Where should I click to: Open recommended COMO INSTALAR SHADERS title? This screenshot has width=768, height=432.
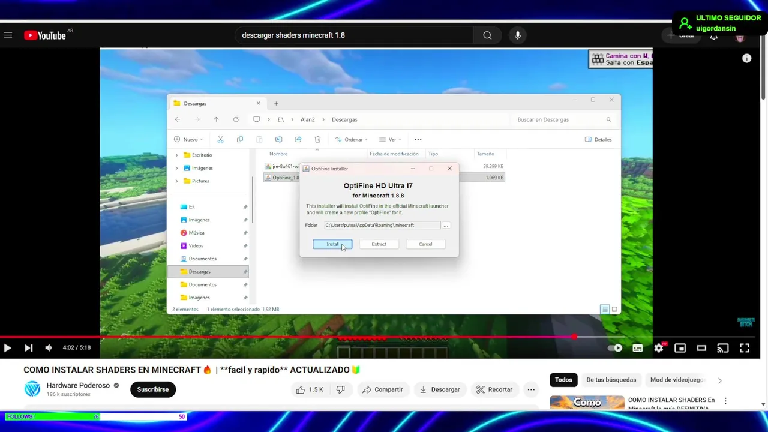coord(671,403)
